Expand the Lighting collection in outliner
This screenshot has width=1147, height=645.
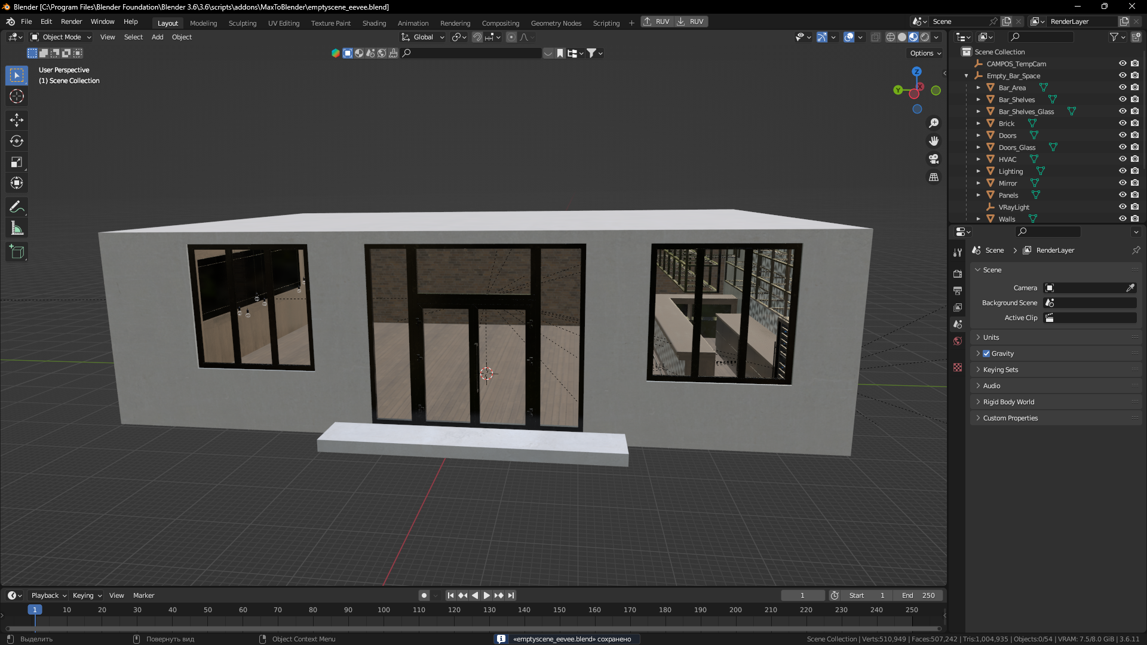click(979, 171)
